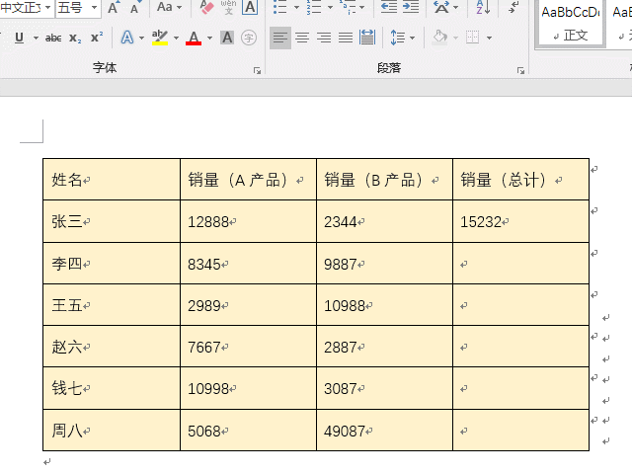Click cell containing 12888

click(248, 221)
